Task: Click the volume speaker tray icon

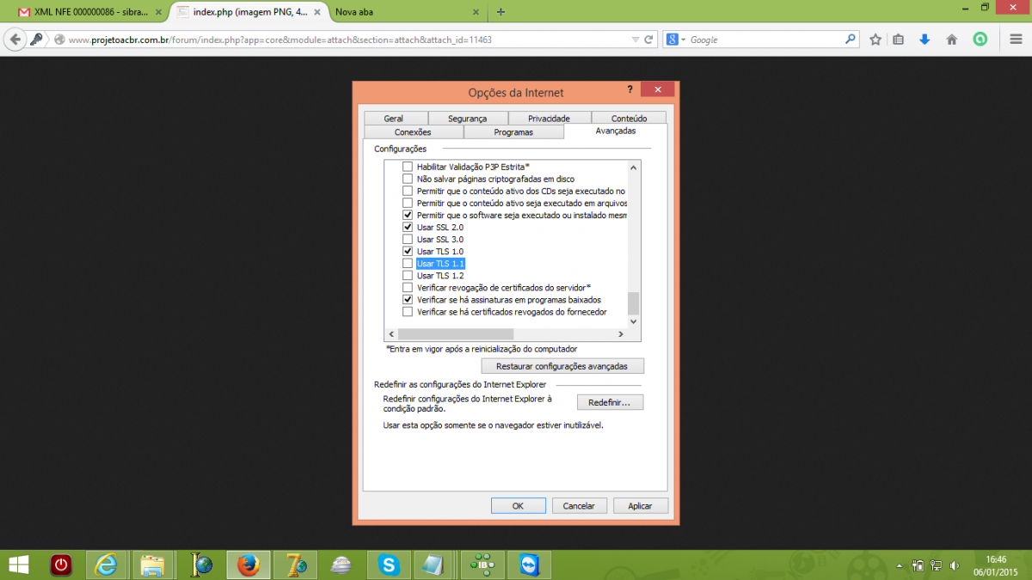Action: click(x=955, y=565)
